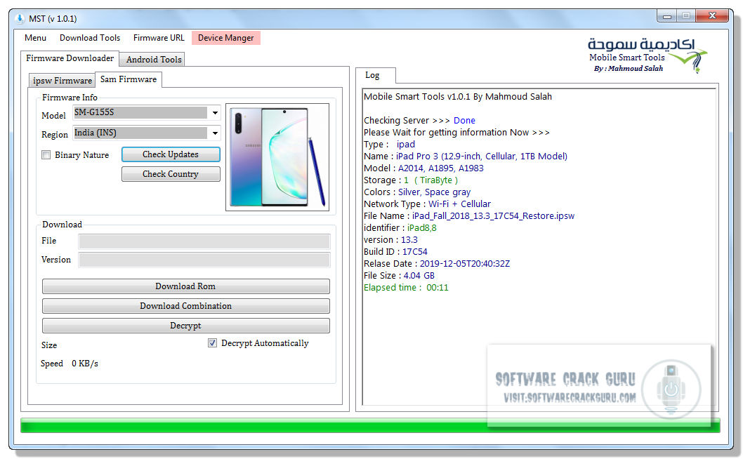This screenshot has height=459, width=743.
Task: Click the identifier value iPad8,8
Action: (x=422, y=228)
